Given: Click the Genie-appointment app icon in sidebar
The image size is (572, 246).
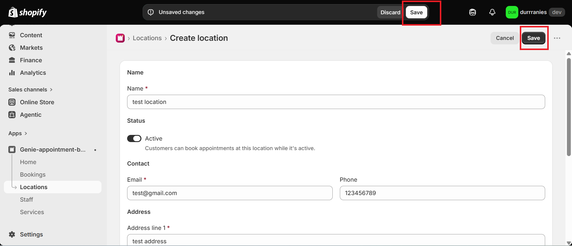Looking at the screenshot, I should click(12, 150).
